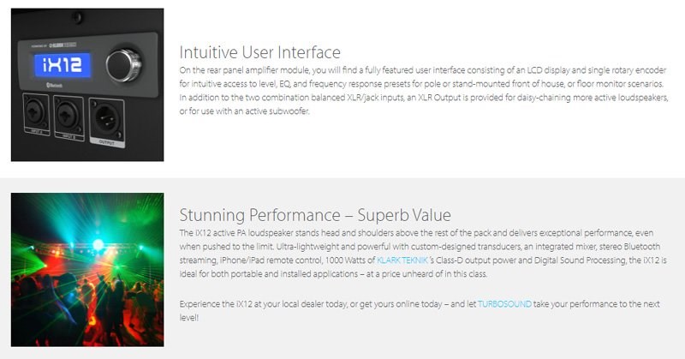Click the Input B combo jack

tap(68, 117)
